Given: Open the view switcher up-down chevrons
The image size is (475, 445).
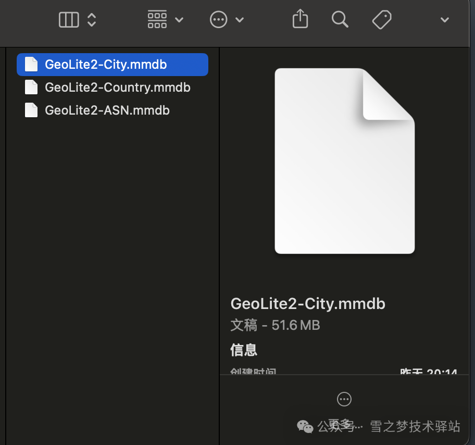Looking at the screenshot, I should coord(92,20).
